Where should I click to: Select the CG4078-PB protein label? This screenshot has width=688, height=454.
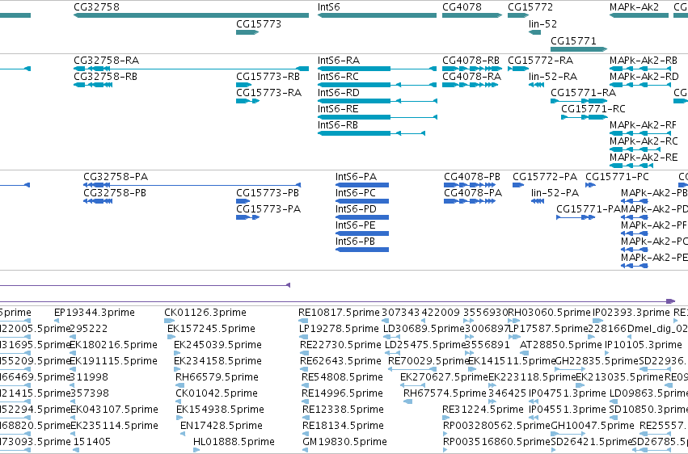[471, 177]
